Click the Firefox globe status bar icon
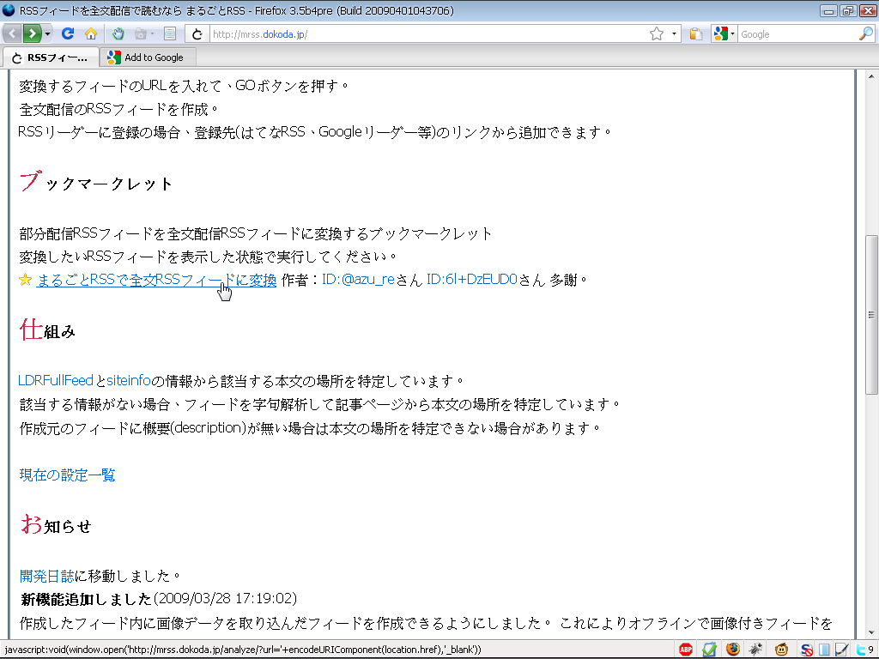Viewport: 879px width, 659px height. pos(733,650)
